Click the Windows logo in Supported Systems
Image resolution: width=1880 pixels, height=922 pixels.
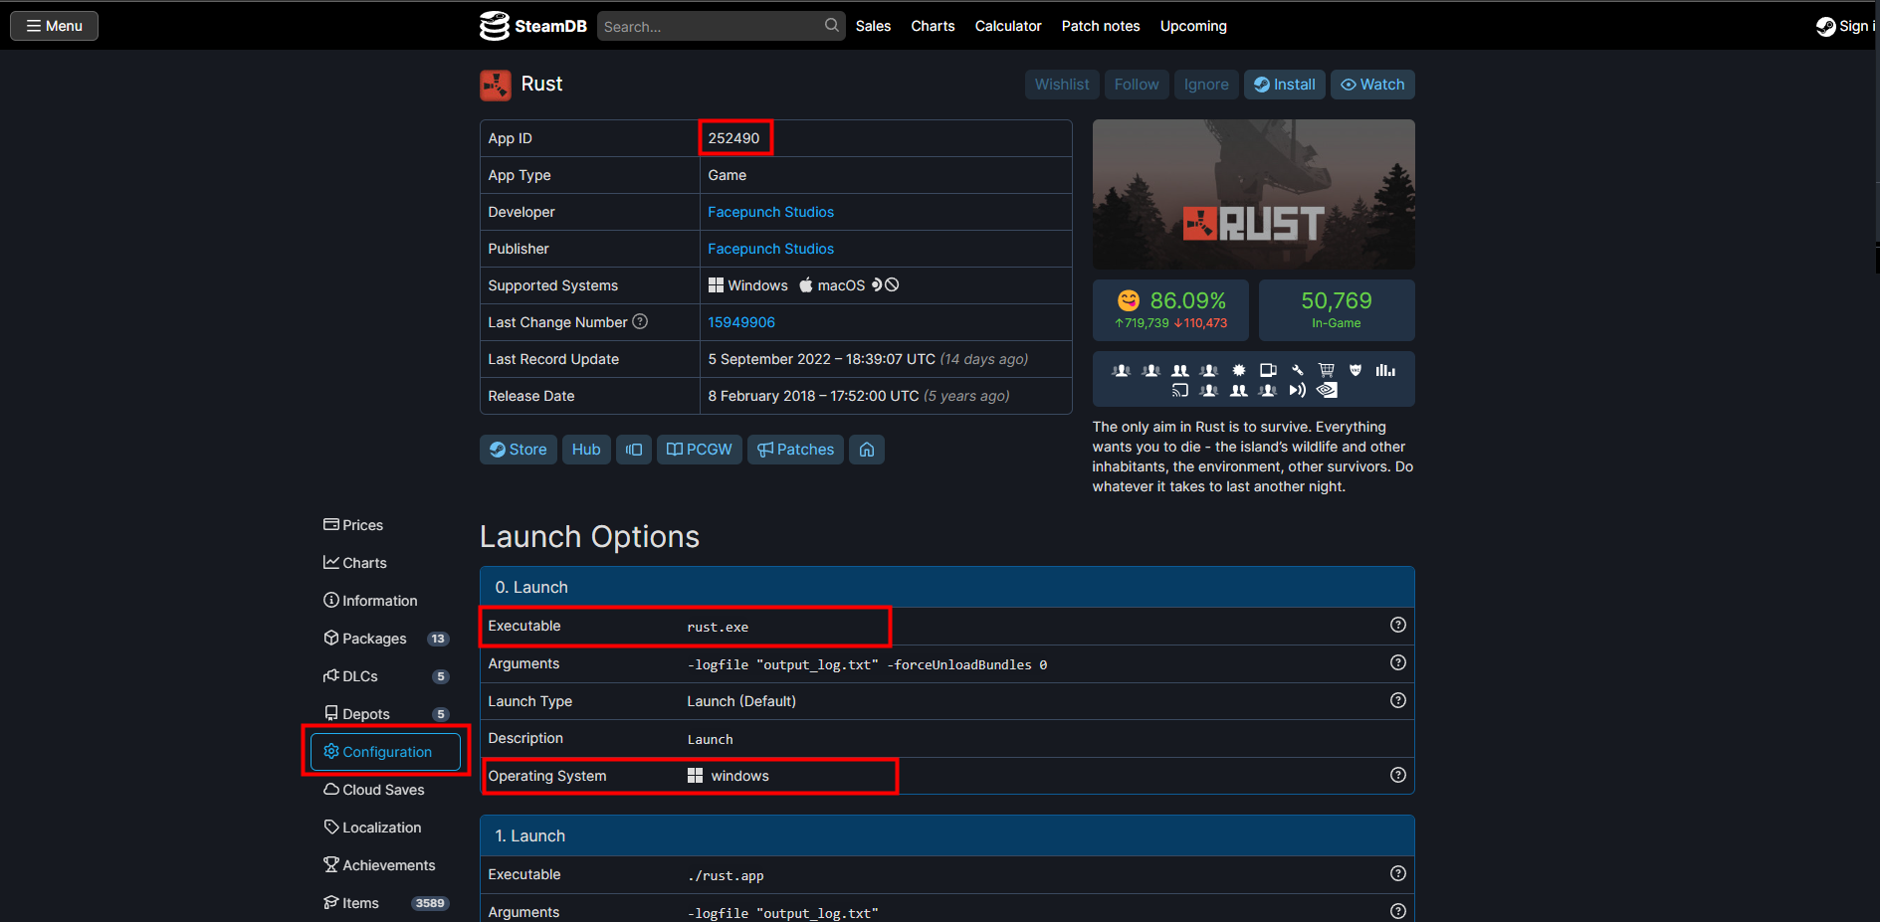pos(716,285)
